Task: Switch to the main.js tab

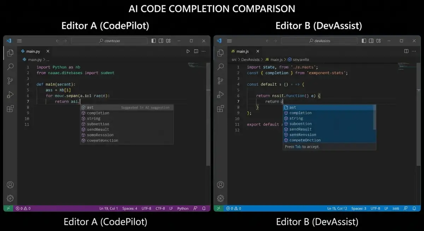Action: pos(241,51)
